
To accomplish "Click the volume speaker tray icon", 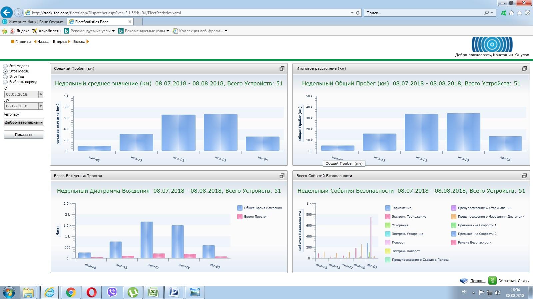I will pos(498,293).
